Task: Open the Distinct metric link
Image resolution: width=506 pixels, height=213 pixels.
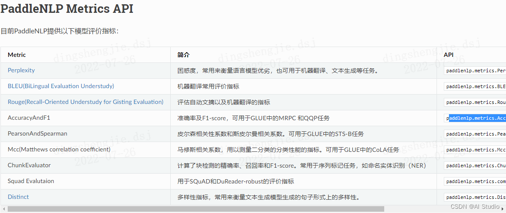Action: click(x=18, y=197)
